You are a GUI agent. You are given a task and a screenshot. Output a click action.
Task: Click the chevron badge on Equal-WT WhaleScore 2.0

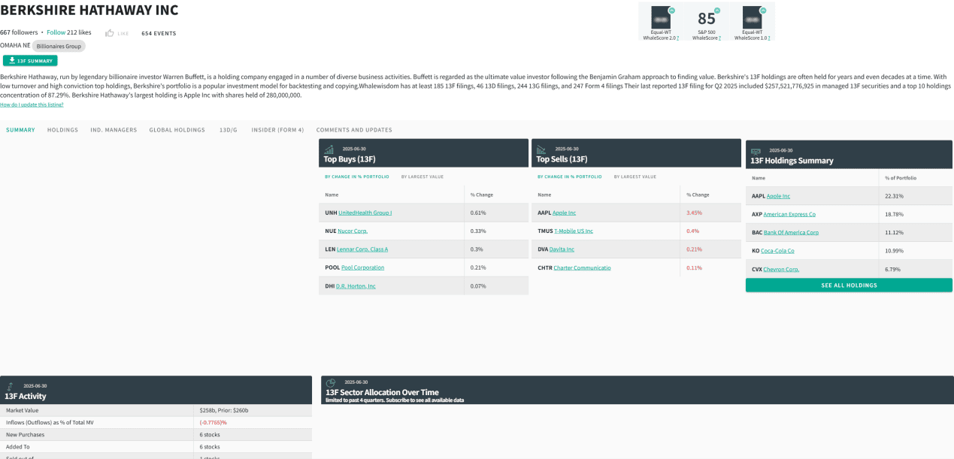[671, 11]
